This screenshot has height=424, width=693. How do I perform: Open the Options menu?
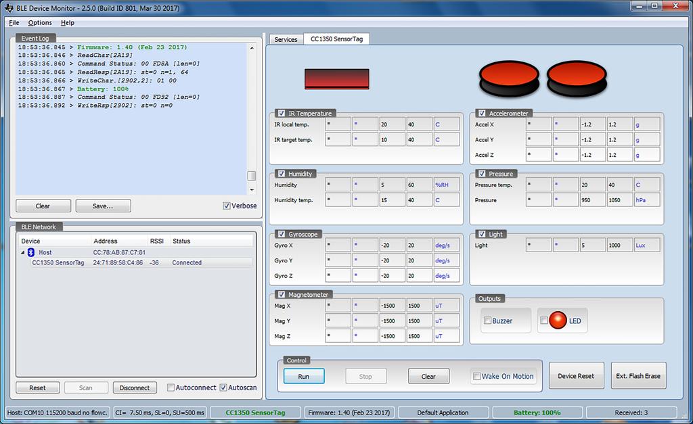[x=40, y=22]
